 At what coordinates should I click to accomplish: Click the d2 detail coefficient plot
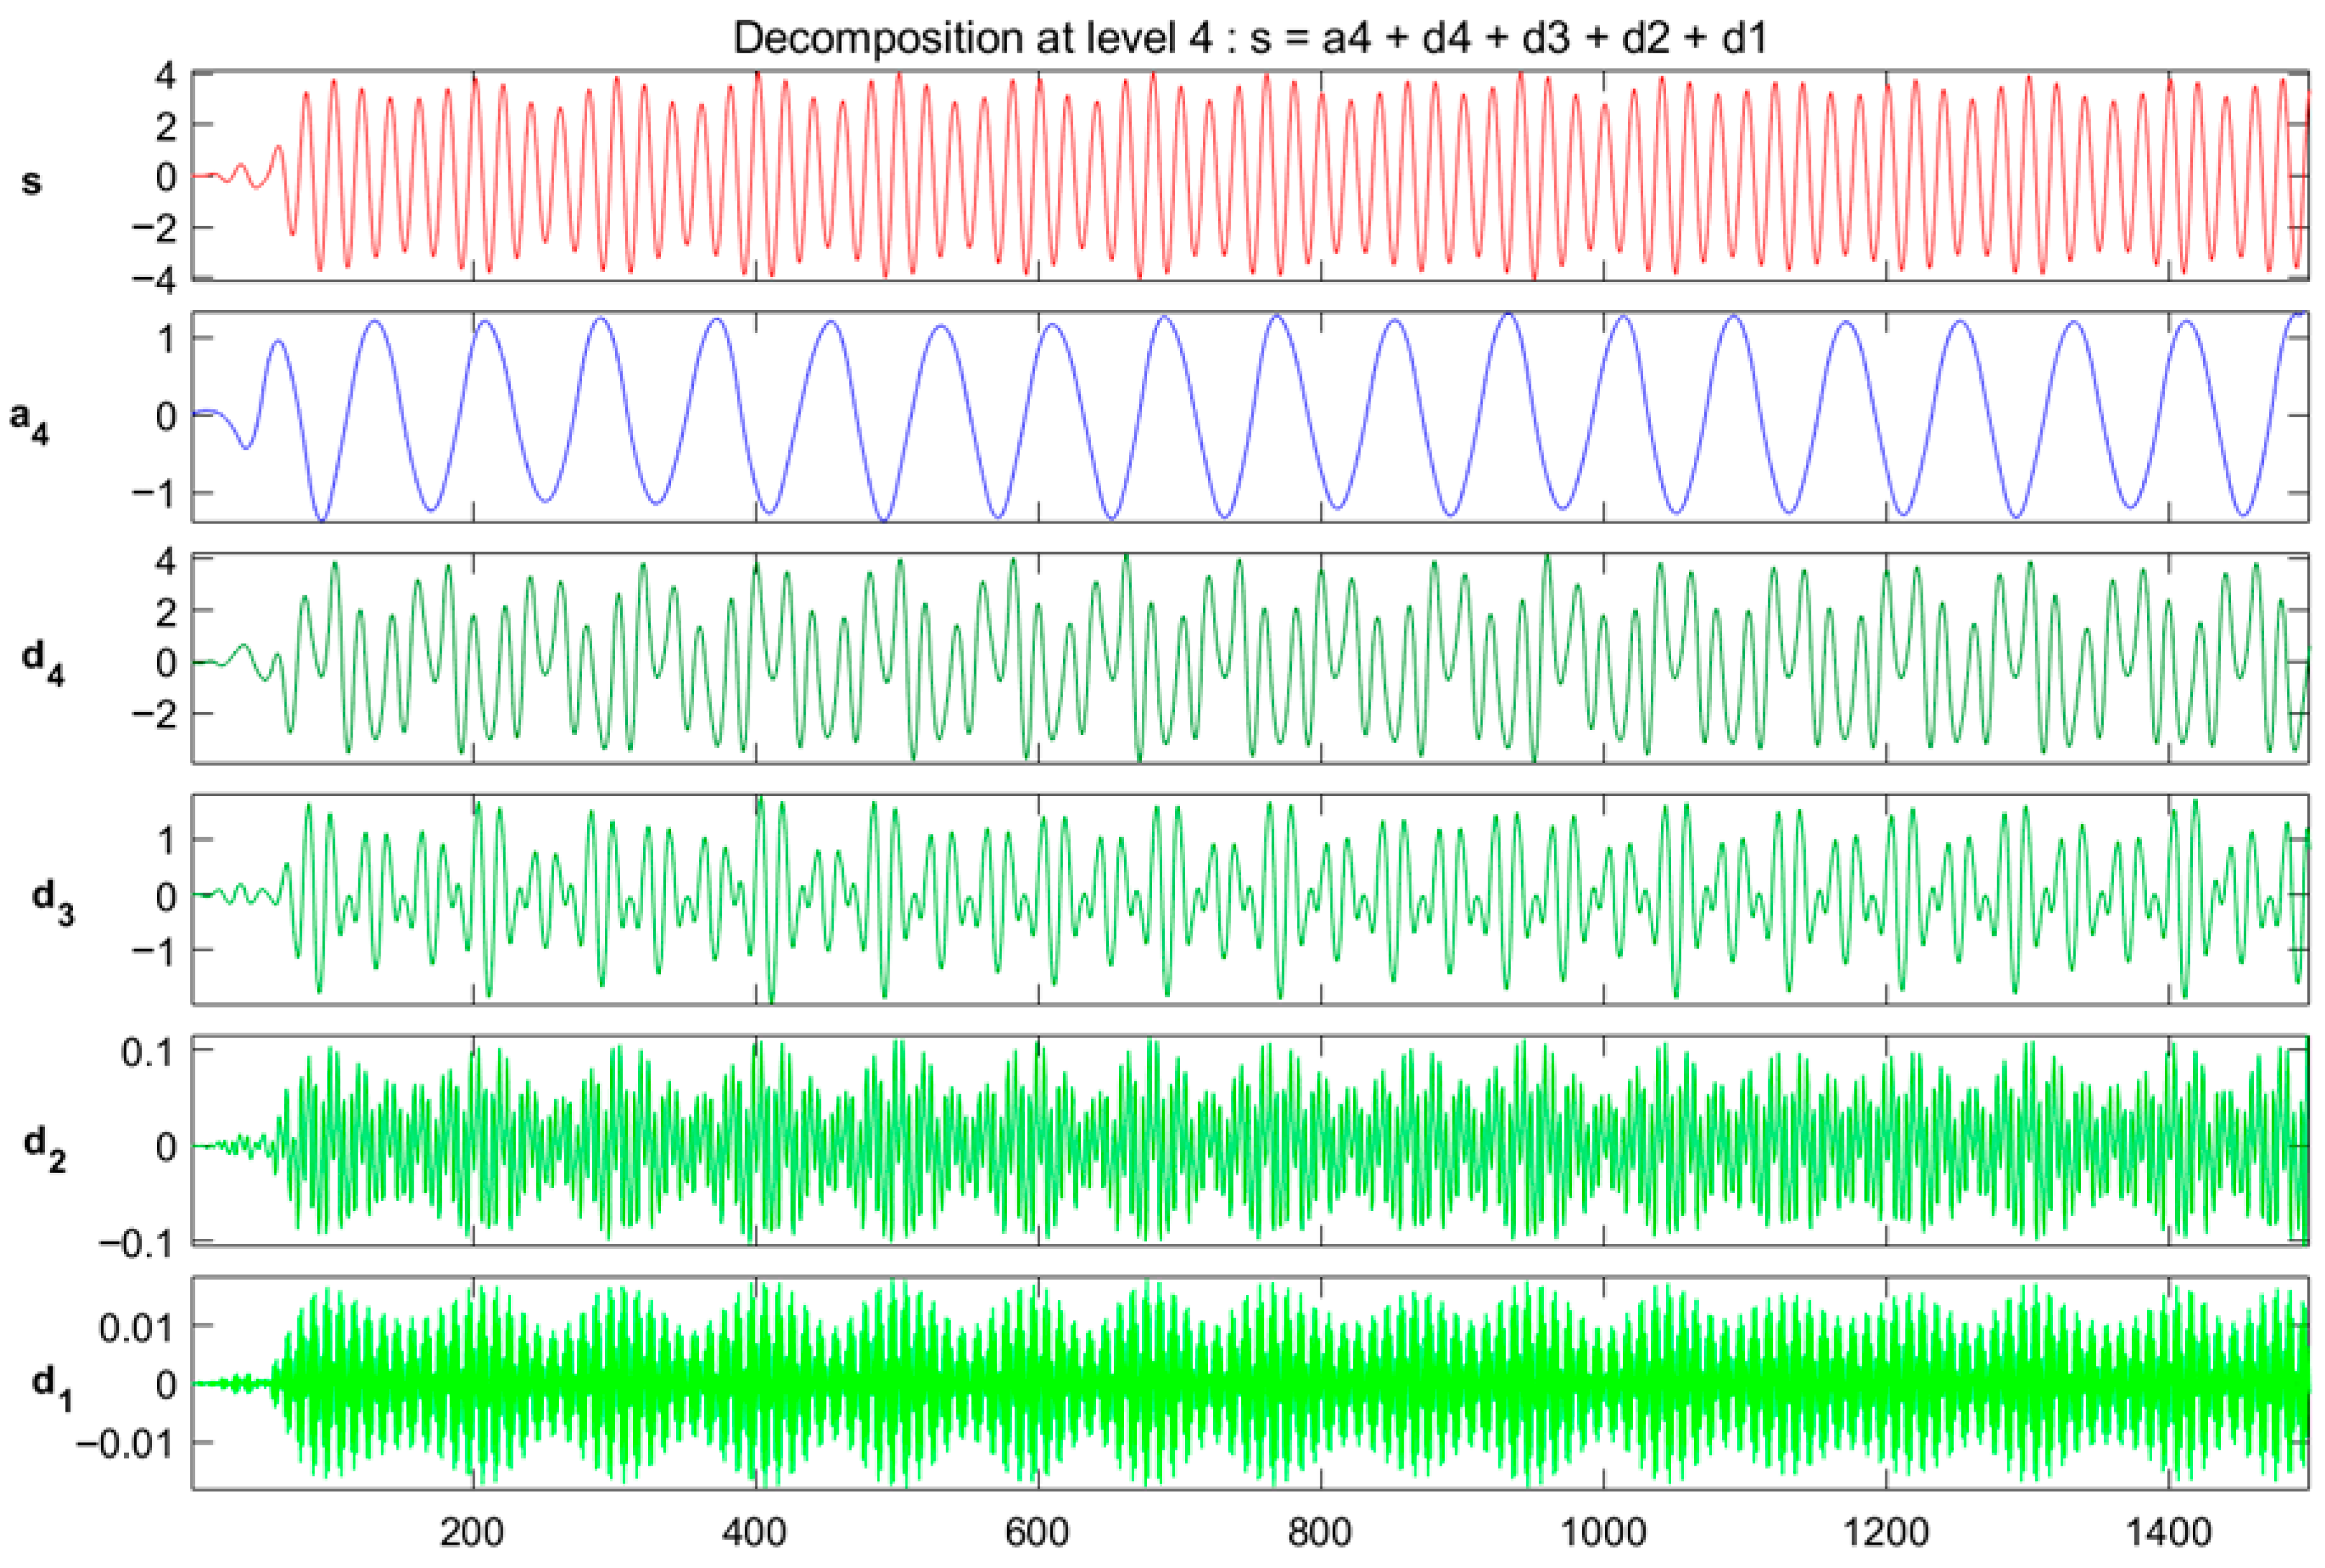pos(1250,1140)
